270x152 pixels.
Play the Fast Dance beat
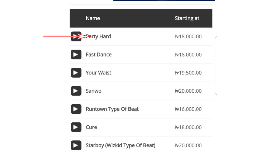tap(76, 55)
